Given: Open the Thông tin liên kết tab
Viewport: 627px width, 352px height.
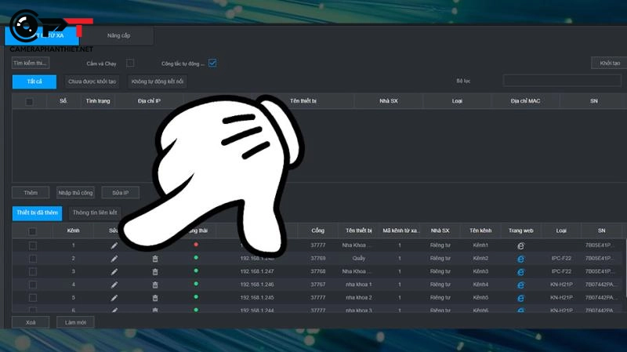Looking at the screenshot, I should 94,212.
